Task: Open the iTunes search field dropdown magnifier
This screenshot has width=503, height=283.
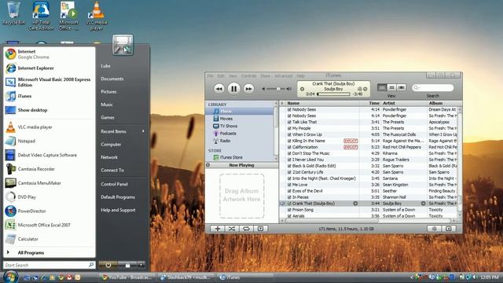Action: tap(417, 87)
